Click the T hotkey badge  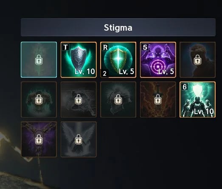click(x=65, y=47)
